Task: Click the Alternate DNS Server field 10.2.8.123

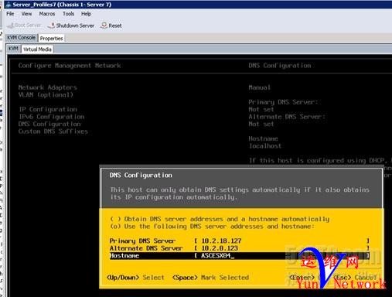Action: click(282, 248)
